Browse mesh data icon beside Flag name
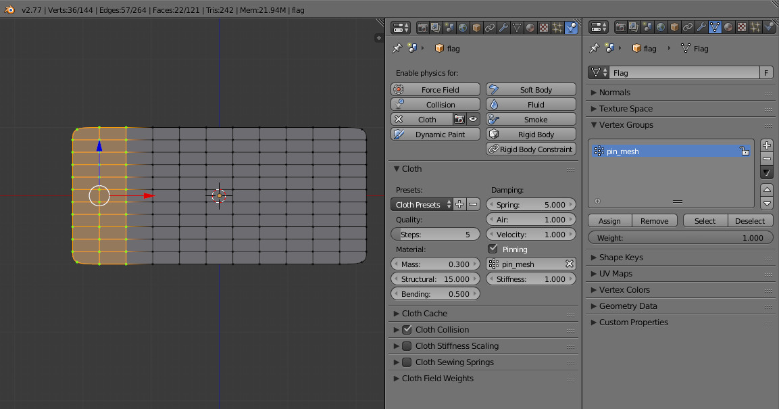The width and height of the screenshot is (779, 409). [598, 73]
